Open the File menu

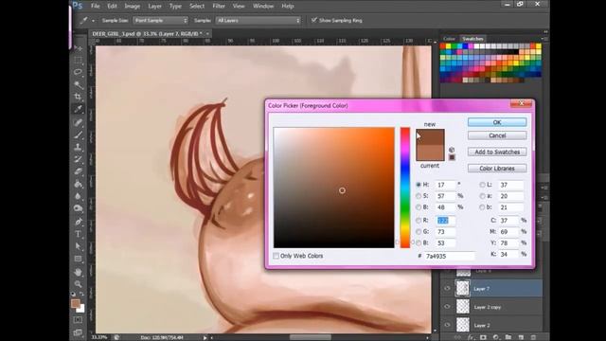pyautogui.click(x=96, y=7)
